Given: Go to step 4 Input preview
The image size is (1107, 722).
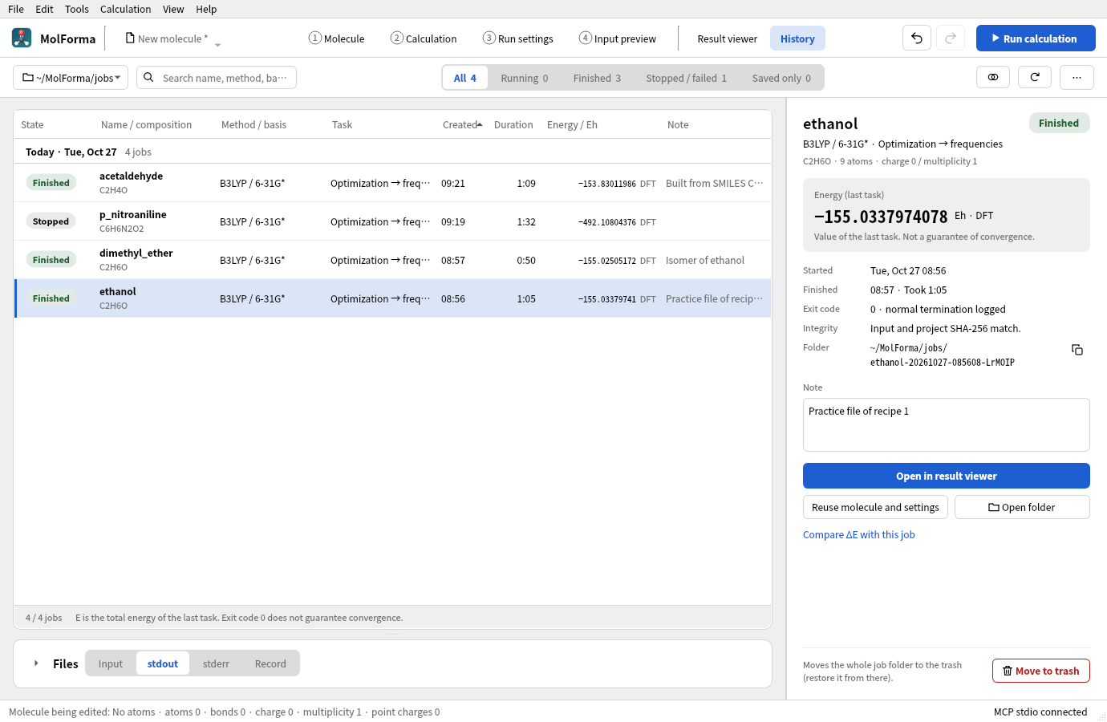Looking at the screenshot, I should [618, 39].
